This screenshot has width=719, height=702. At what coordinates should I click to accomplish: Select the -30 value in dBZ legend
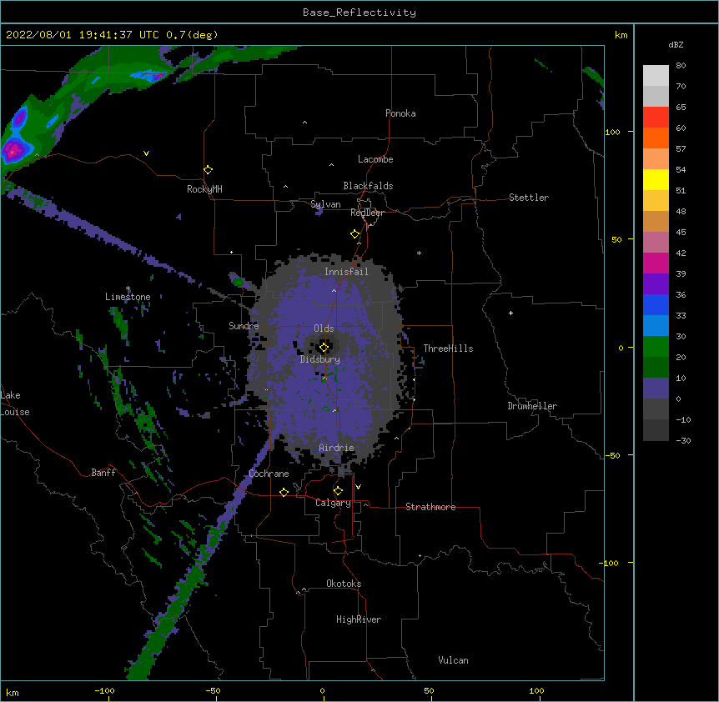coord(683,440)
